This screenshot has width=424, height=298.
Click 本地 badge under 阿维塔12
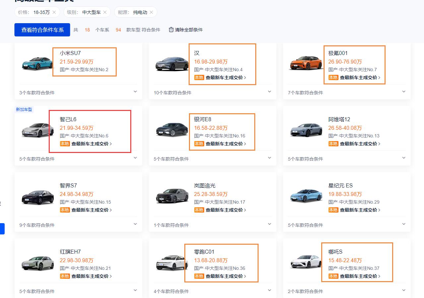[333, 144]
